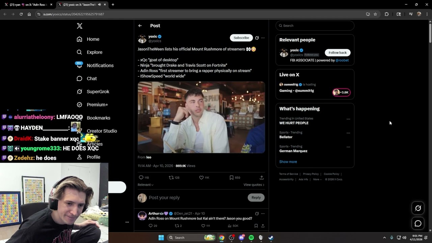Open the more options menu on yoxic's post
The image size is (432, 243).
click(263, 38)
